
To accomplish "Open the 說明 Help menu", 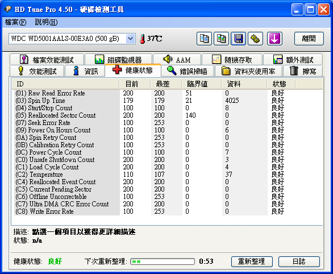I will point(46,22).
